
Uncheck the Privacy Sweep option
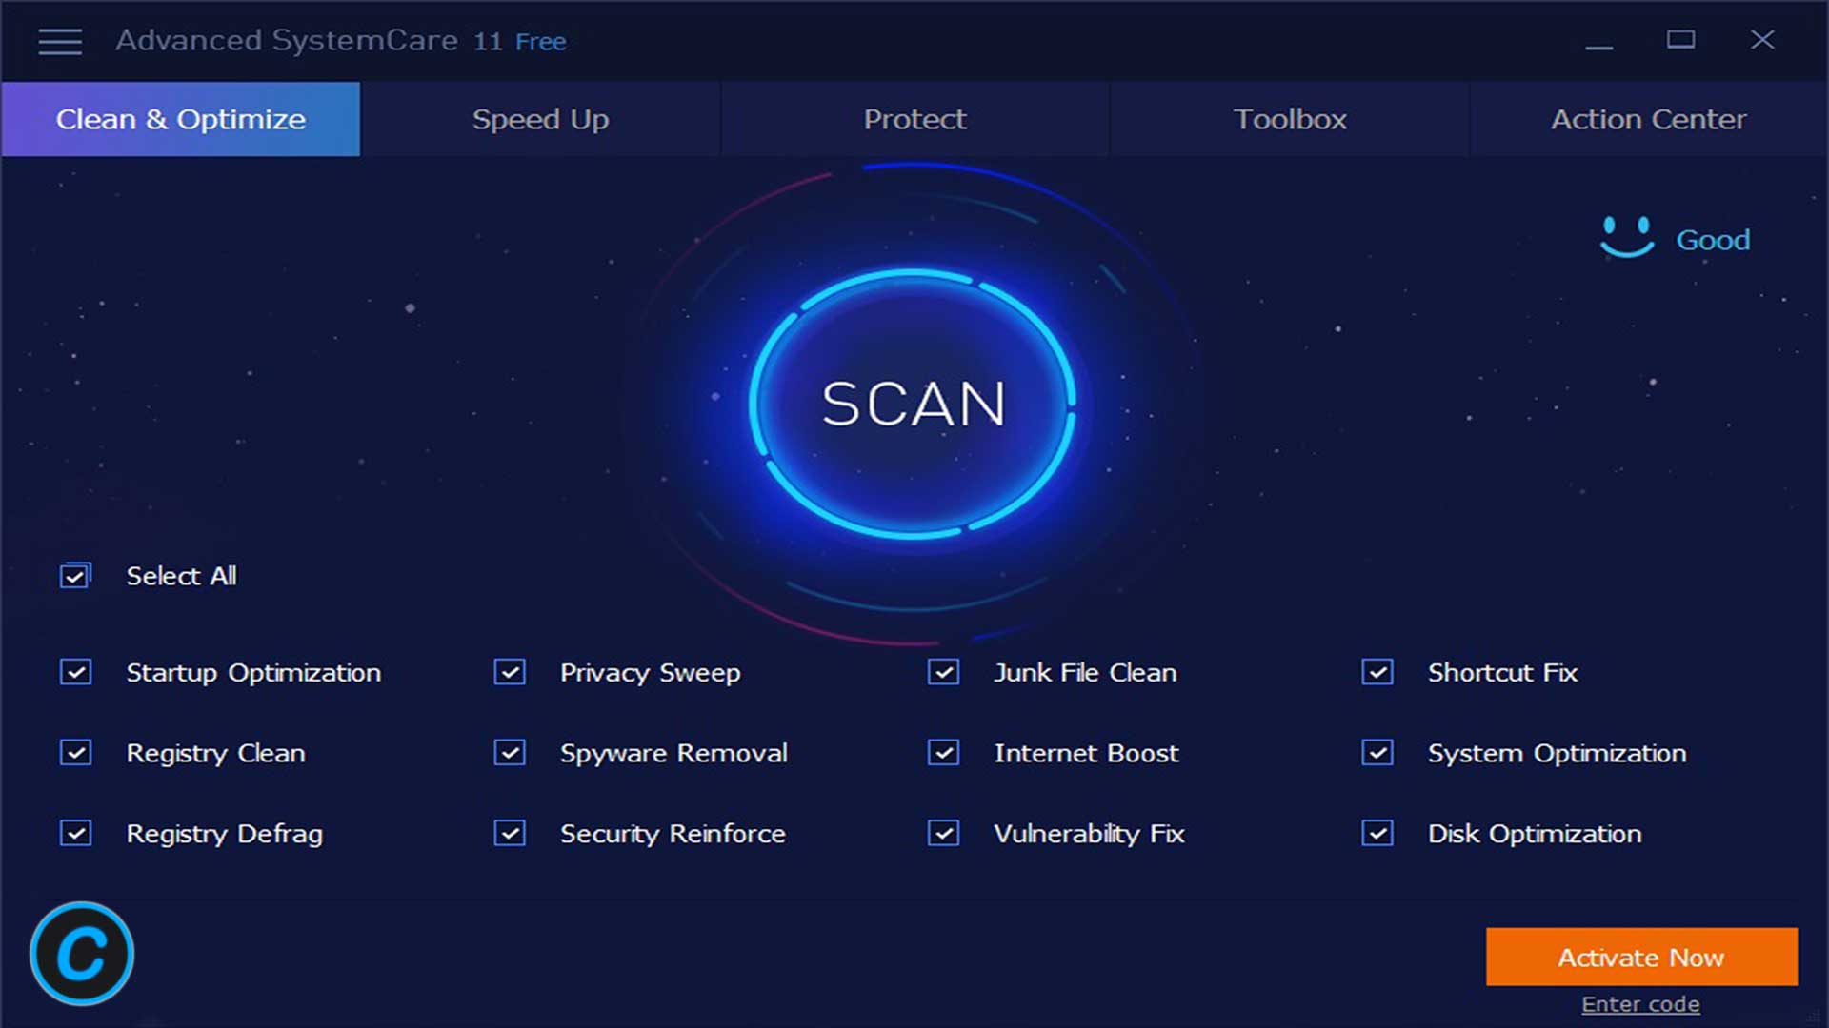(x=510, y=672)
